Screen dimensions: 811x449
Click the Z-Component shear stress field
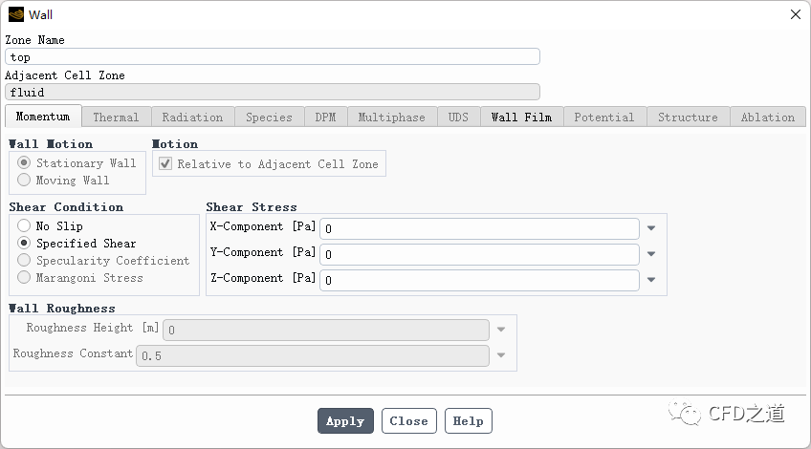click(479, 281)
